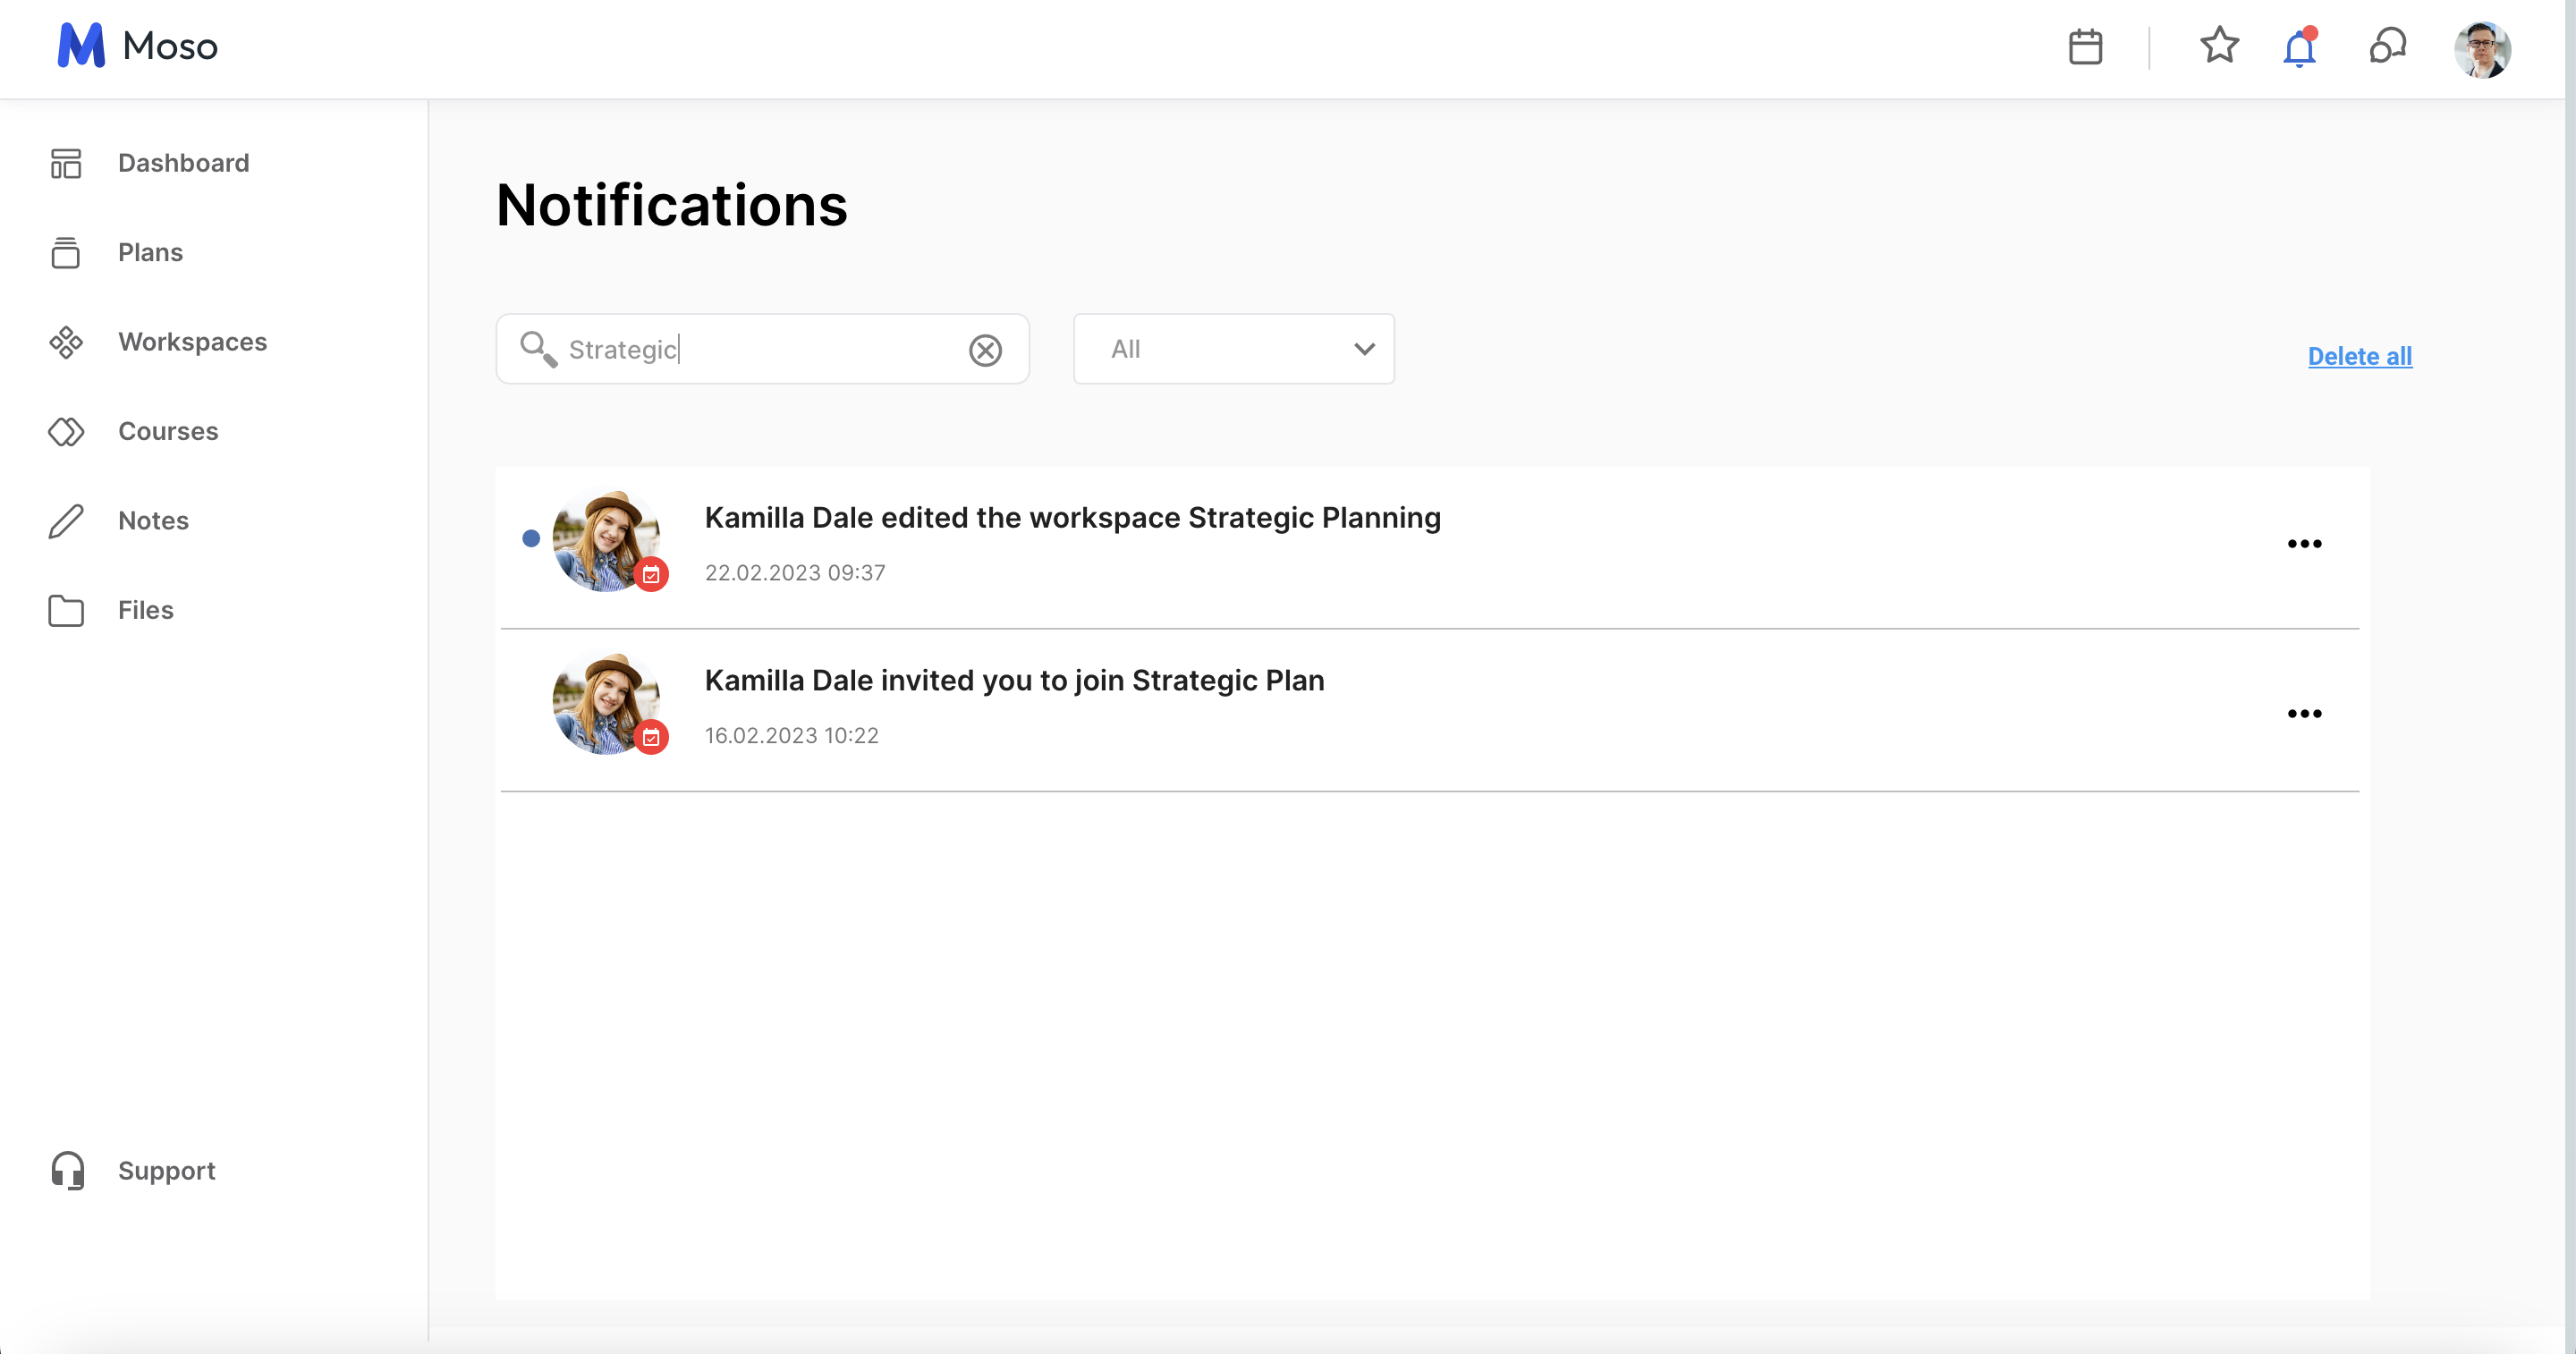
Task: Open options menu for Strategic Planning notification
Action: tap(2304, 544)
